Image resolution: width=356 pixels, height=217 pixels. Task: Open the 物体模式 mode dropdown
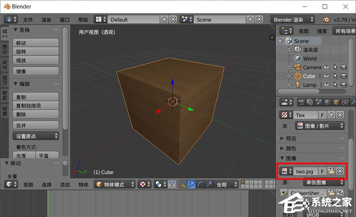pyautogui.click(x=115, y=184)
